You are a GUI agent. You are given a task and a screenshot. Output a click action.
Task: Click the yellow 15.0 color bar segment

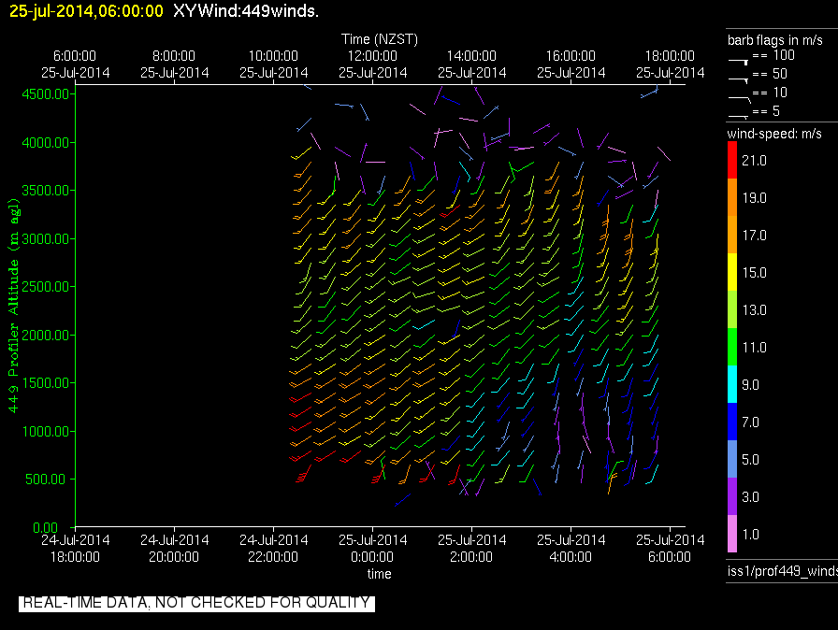pos(731,272)
